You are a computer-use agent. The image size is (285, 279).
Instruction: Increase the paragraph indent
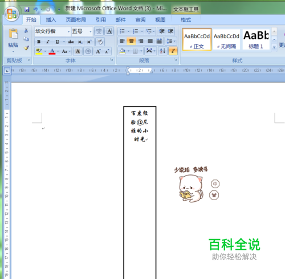(170, 31)
